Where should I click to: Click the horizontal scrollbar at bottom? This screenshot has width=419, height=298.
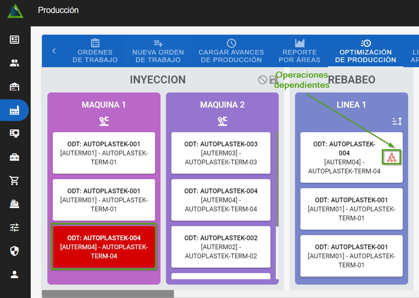tap(108, 294)
